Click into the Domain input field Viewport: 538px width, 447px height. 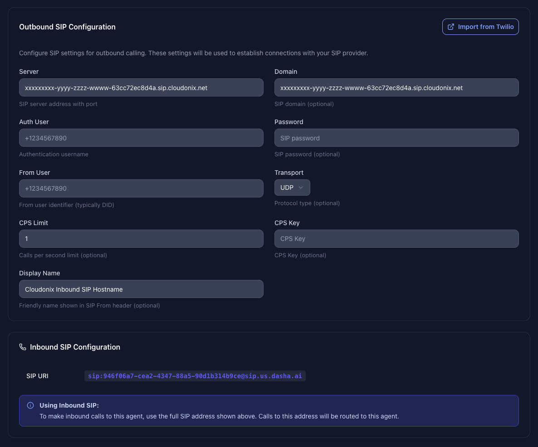[396, 87]
